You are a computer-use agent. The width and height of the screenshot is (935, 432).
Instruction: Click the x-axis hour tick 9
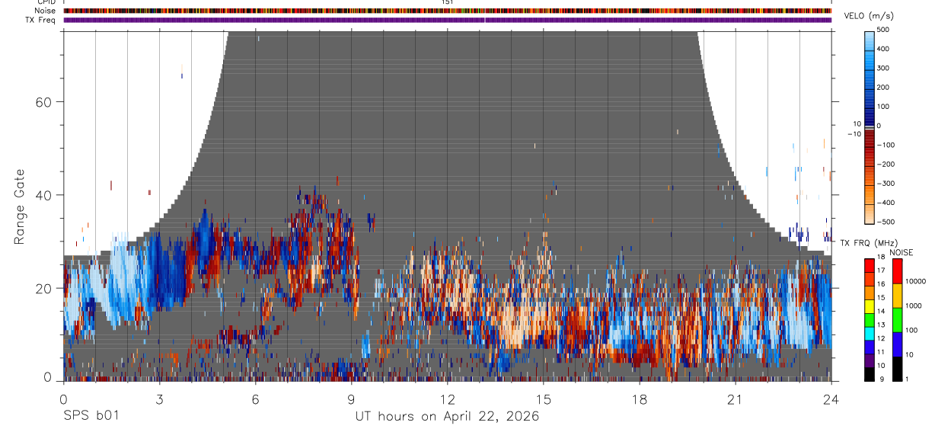[351, 398]
